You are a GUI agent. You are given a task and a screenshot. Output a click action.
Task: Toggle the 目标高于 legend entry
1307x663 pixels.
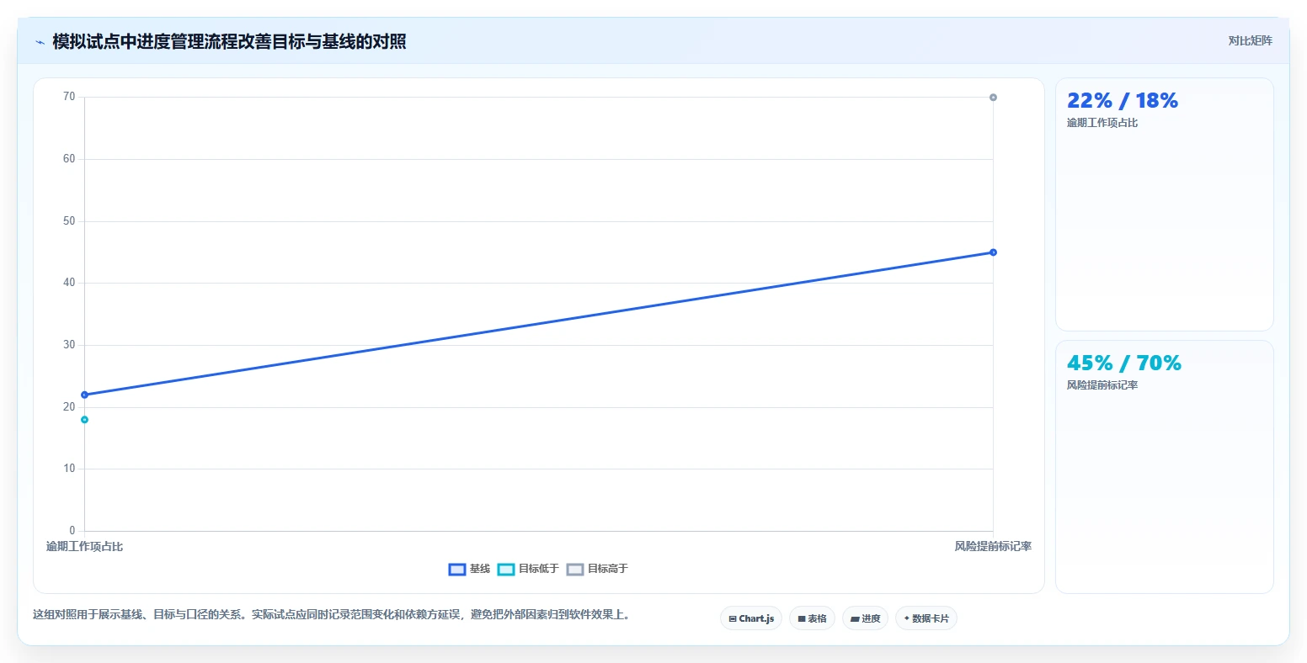point(597,569)
